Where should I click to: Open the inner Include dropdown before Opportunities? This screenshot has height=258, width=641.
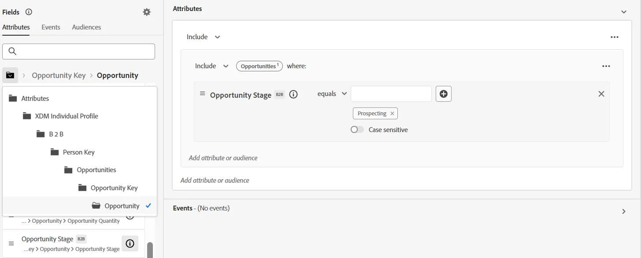coord(212,66)
